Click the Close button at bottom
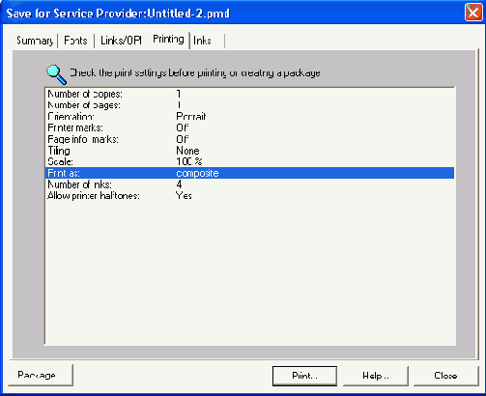The width and height of the screenshot is (486, 396). [x=445, y=376]
